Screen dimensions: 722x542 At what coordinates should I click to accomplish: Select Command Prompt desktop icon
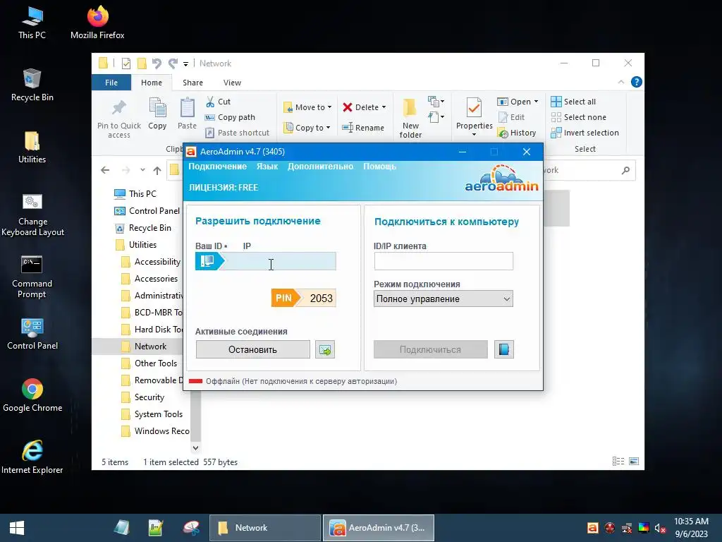tap(32, 277)
